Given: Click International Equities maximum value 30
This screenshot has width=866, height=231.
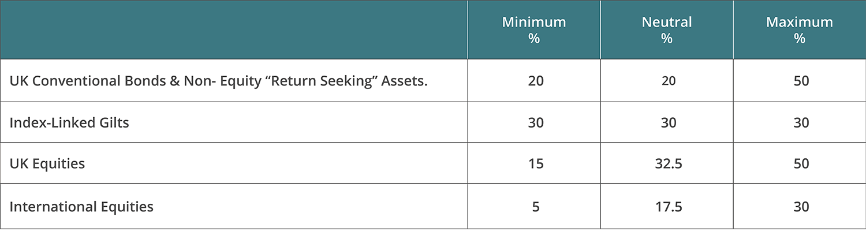Looking at the screenshot, I should coord(801,206).
